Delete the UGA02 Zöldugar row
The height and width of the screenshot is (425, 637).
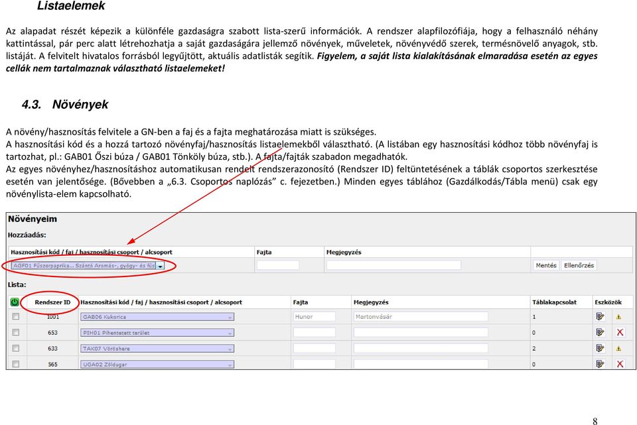tap(620, 364)
